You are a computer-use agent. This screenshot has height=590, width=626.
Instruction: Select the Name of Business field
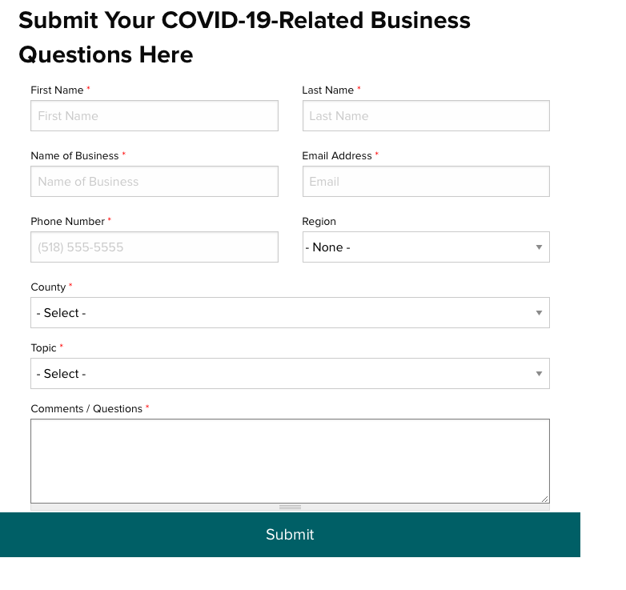(154, 182)
